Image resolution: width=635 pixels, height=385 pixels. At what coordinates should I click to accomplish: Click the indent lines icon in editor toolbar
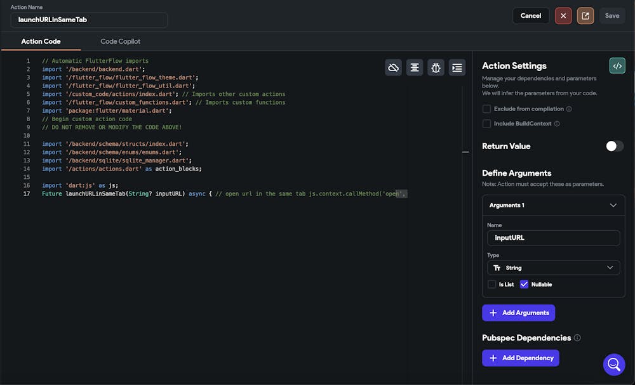tap(457, 67)
